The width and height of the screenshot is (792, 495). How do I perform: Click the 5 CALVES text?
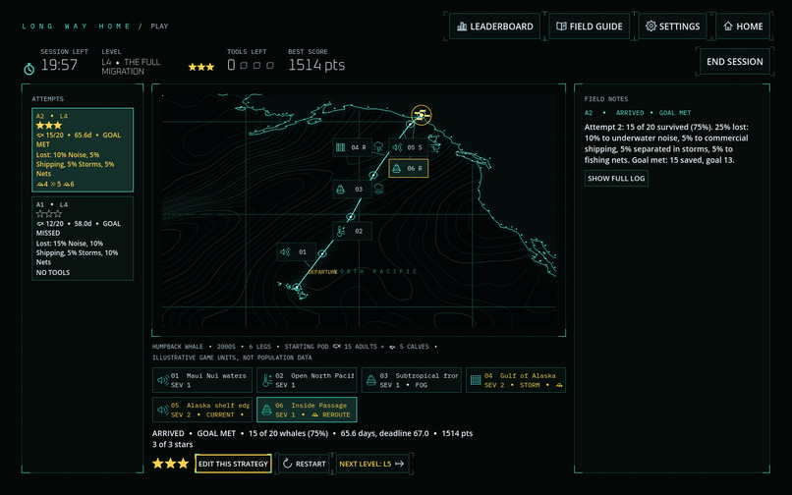click(x=414, y=347)
